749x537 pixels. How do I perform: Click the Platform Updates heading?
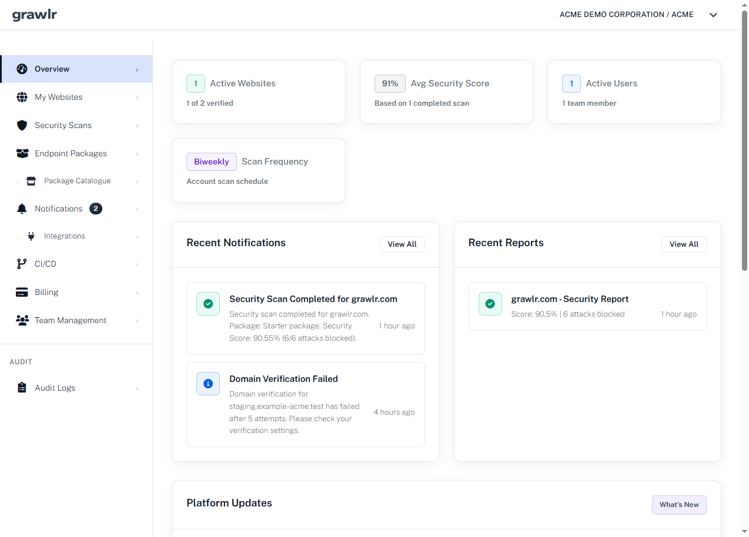pos(229,503)
